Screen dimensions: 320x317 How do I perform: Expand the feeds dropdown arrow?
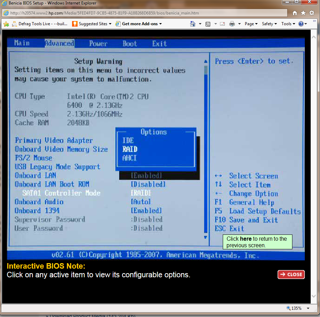216,24
